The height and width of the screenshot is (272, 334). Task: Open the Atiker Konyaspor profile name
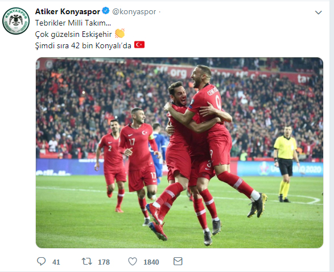click(x=68, y=11)
